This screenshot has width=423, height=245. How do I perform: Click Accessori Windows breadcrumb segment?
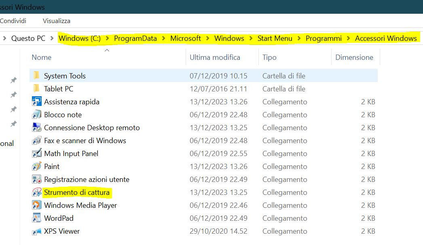386,38
